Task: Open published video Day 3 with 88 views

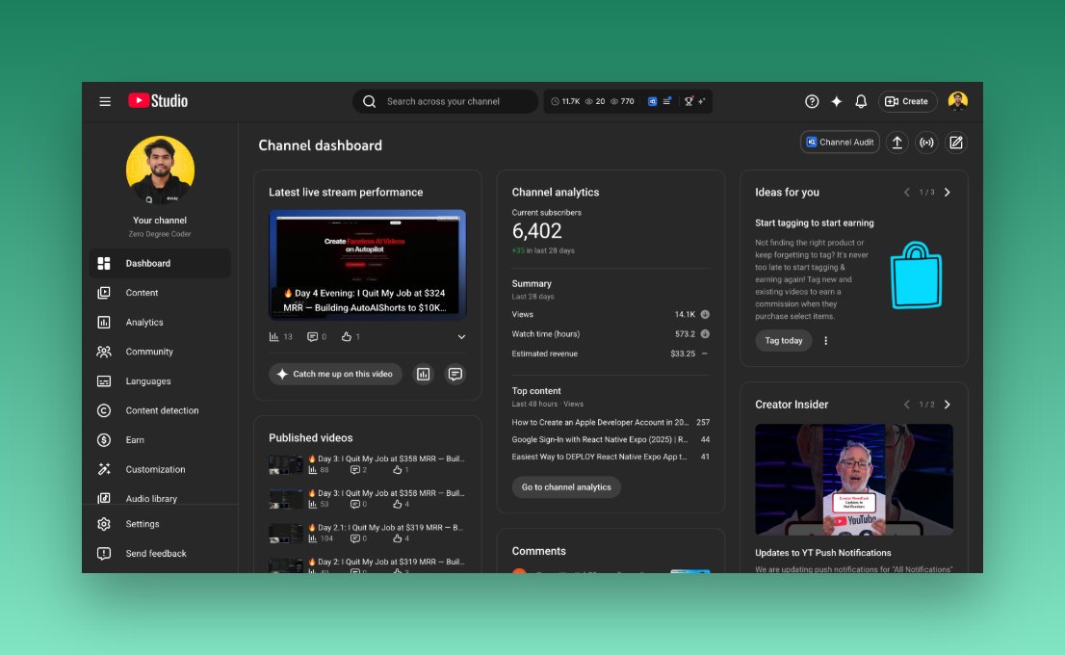Action: click(367, 464)
